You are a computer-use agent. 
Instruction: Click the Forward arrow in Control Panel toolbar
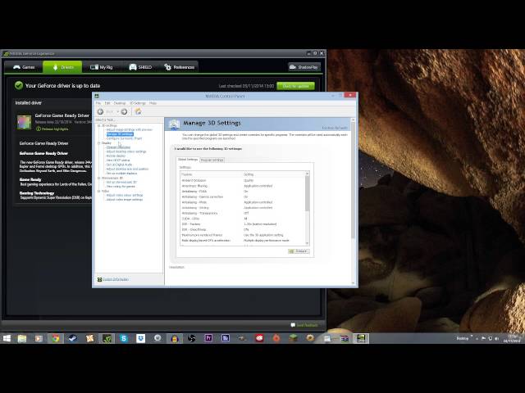124,111
